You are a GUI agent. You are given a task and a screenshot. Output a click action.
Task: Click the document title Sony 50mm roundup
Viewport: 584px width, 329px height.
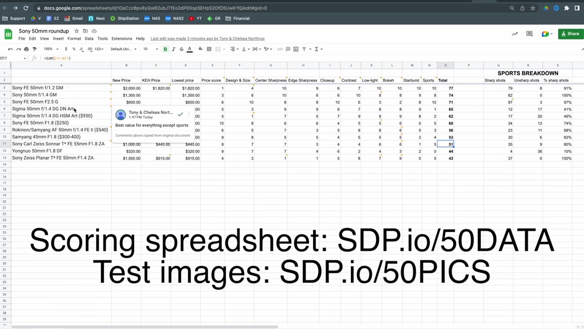coord(44,31)
